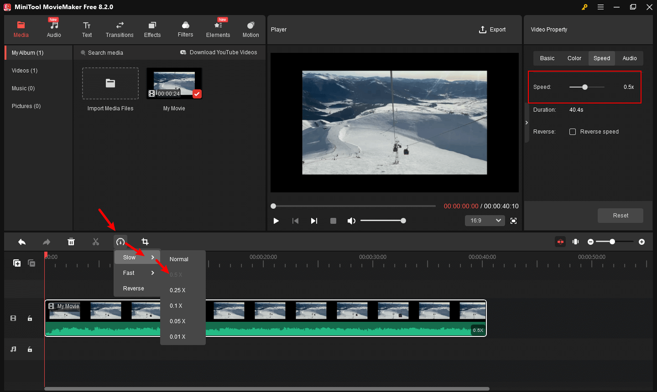Image resolution: width=657 pixels, height=392 pixels.
Task: Click the Split scissors icon
Action: click(96, 242)
